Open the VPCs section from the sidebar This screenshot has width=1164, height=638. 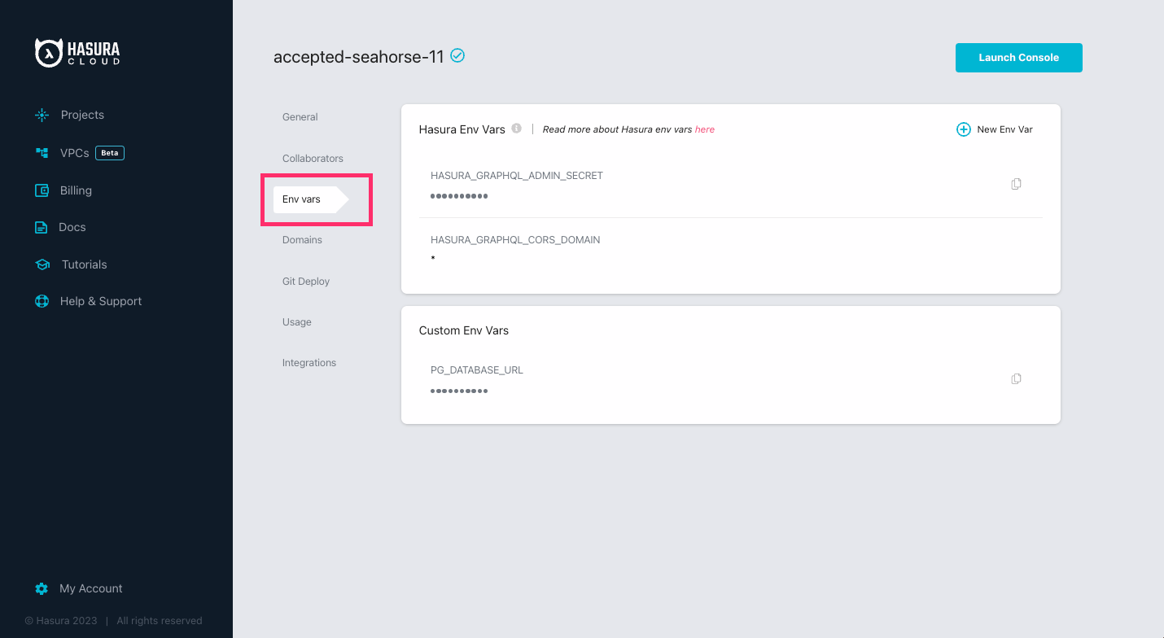(x=42, y=152)
